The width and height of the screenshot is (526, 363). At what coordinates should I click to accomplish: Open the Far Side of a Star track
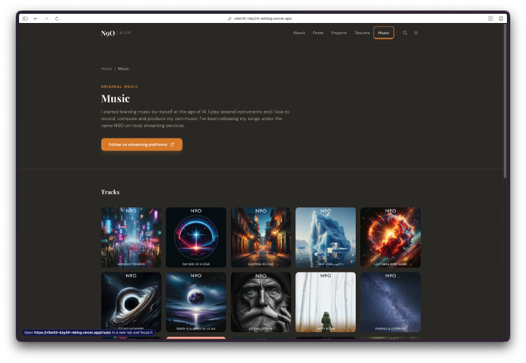coord(196,238)
